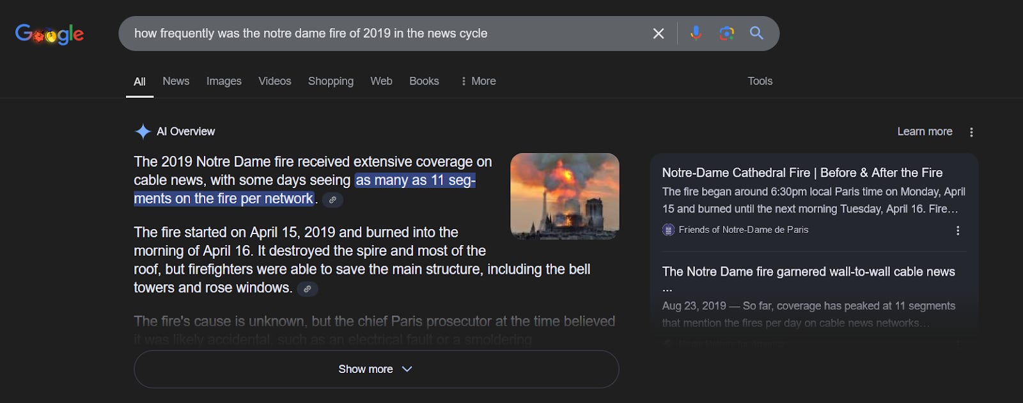1023x403 pixels.
Task: Click paragraph starting 'The fire started on April 15'
Action: click(362, 260)
